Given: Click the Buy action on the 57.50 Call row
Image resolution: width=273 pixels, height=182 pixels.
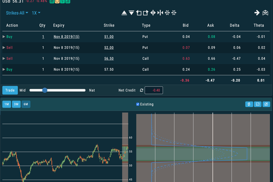Looking at the screenshot, I should (9, 69).
